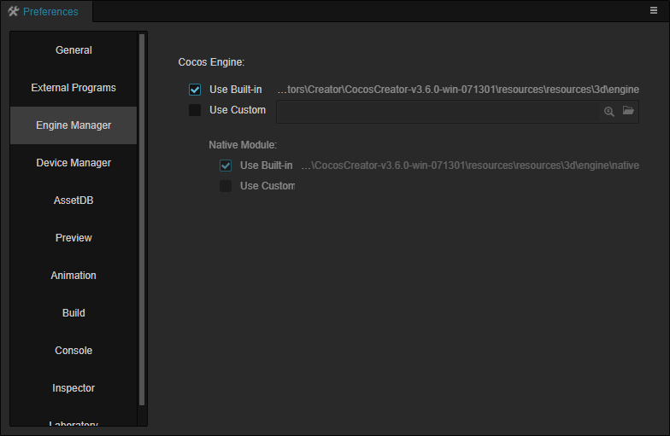This screenshot has height=436, width=670.
Task: Switch to AssetDB preferences
Action: point(73,201)
